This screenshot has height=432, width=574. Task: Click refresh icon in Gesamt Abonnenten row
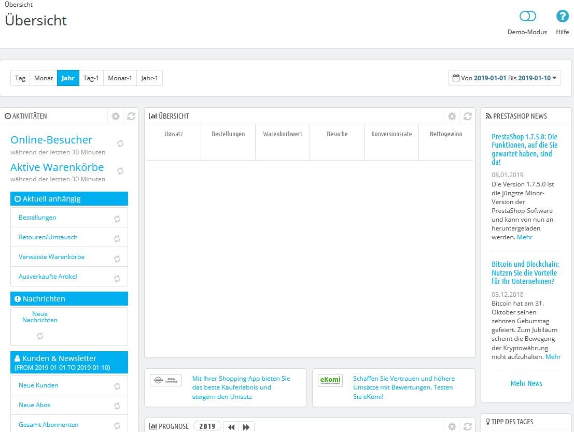(117, 426)
